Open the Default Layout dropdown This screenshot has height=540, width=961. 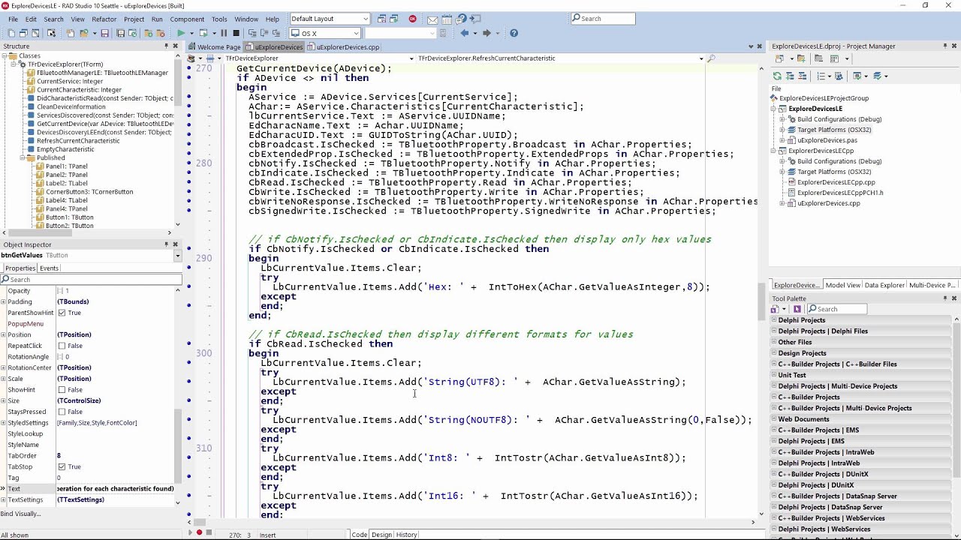click(x=366, y=19)
